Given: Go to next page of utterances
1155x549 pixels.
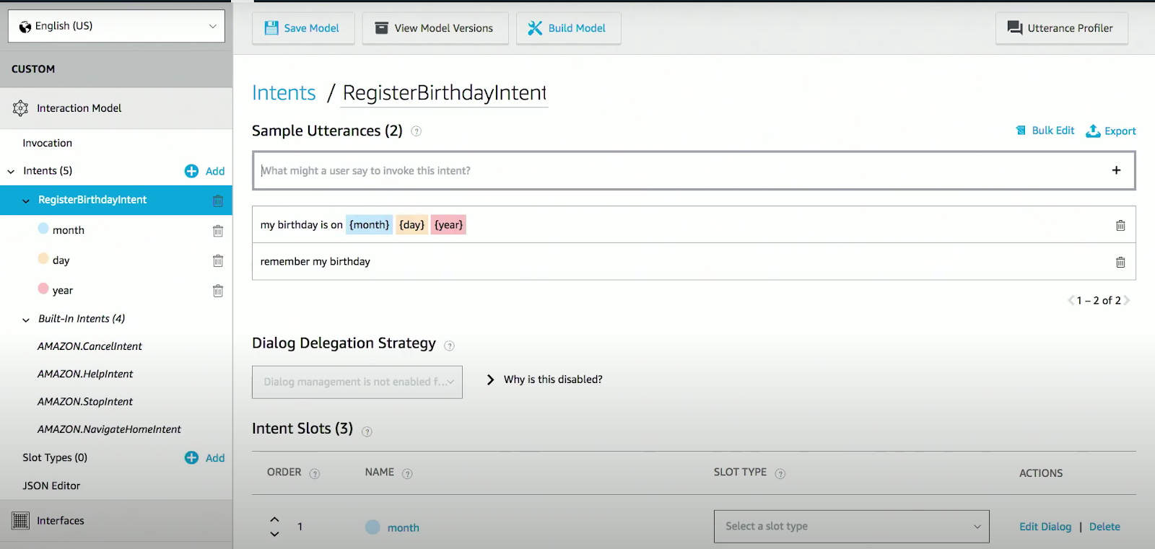Looking at the screenshot, I should coord(1127,300).
